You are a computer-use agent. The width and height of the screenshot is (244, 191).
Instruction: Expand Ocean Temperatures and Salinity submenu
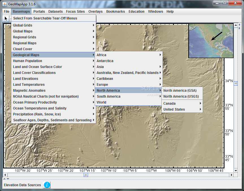pyautogui.click(x=53, y=108)
